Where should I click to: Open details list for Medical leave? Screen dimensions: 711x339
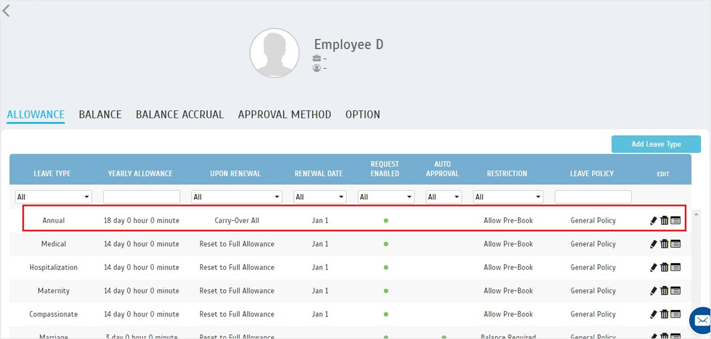[x=675, y=244]
